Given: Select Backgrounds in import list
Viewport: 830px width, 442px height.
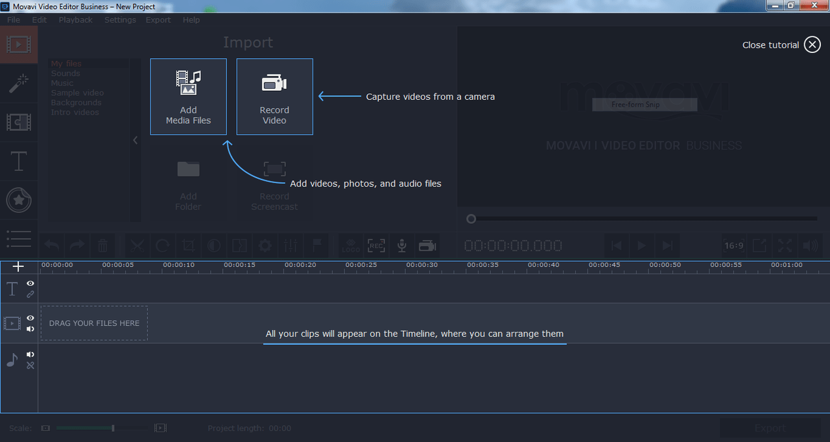Looking at the screenshot, I should 77,102.
